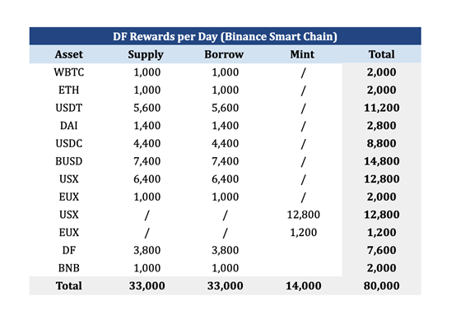The width and height of the screenshot is (456, 329).
Task: Click the table title DF Rewards per Day
Action: pos(225,37)
